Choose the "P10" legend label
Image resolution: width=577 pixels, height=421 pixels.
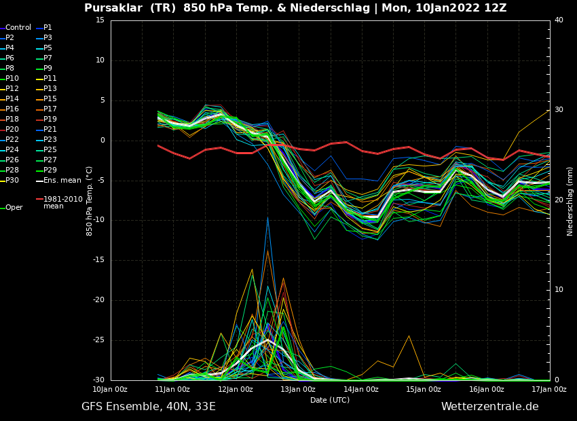12,78
